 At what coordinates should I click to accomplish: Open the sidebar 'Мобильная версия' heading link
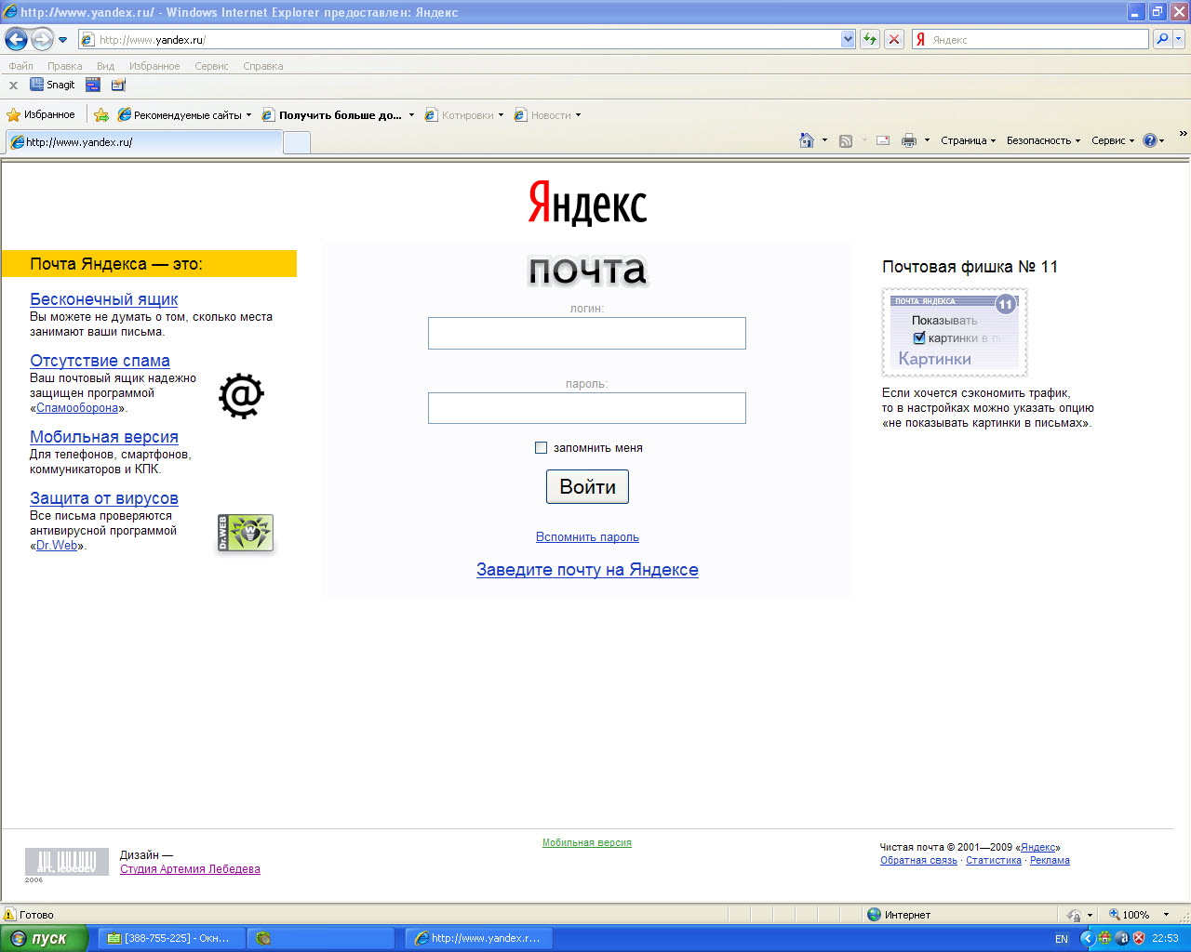pos(104,437)
